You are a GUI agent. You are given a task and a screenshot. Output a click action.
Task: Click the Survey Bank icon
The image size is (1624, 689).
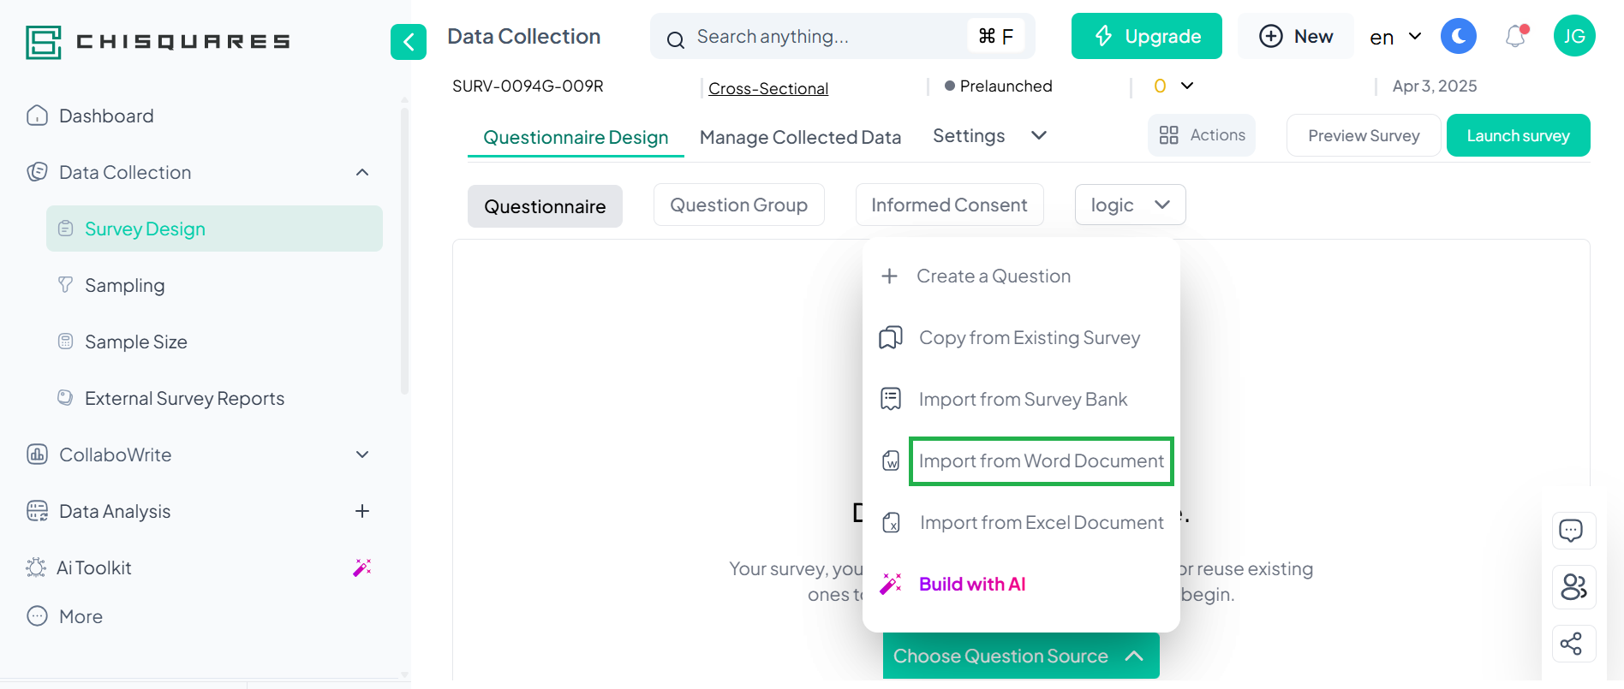tap(891, 399)
